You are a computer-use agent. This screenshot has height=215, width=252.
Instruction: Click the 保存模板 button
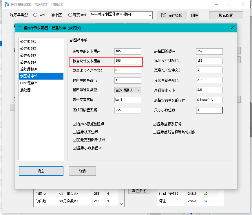172,15
